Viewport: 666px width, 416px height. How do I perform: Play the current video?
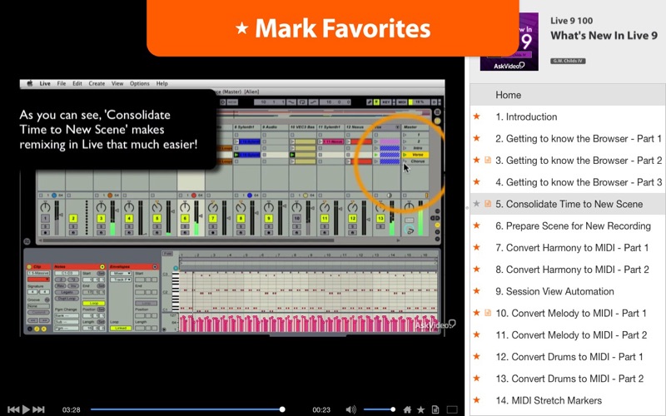coord(26,409)
